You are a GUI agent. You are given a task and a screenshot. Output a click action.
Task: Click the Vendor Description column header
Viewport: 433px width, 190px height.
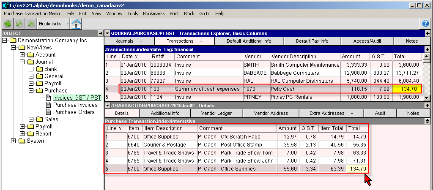[293, 57]
